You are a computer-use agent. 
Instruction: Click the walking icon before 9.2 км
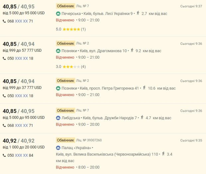pyautogui.click(x=132, y=50)
